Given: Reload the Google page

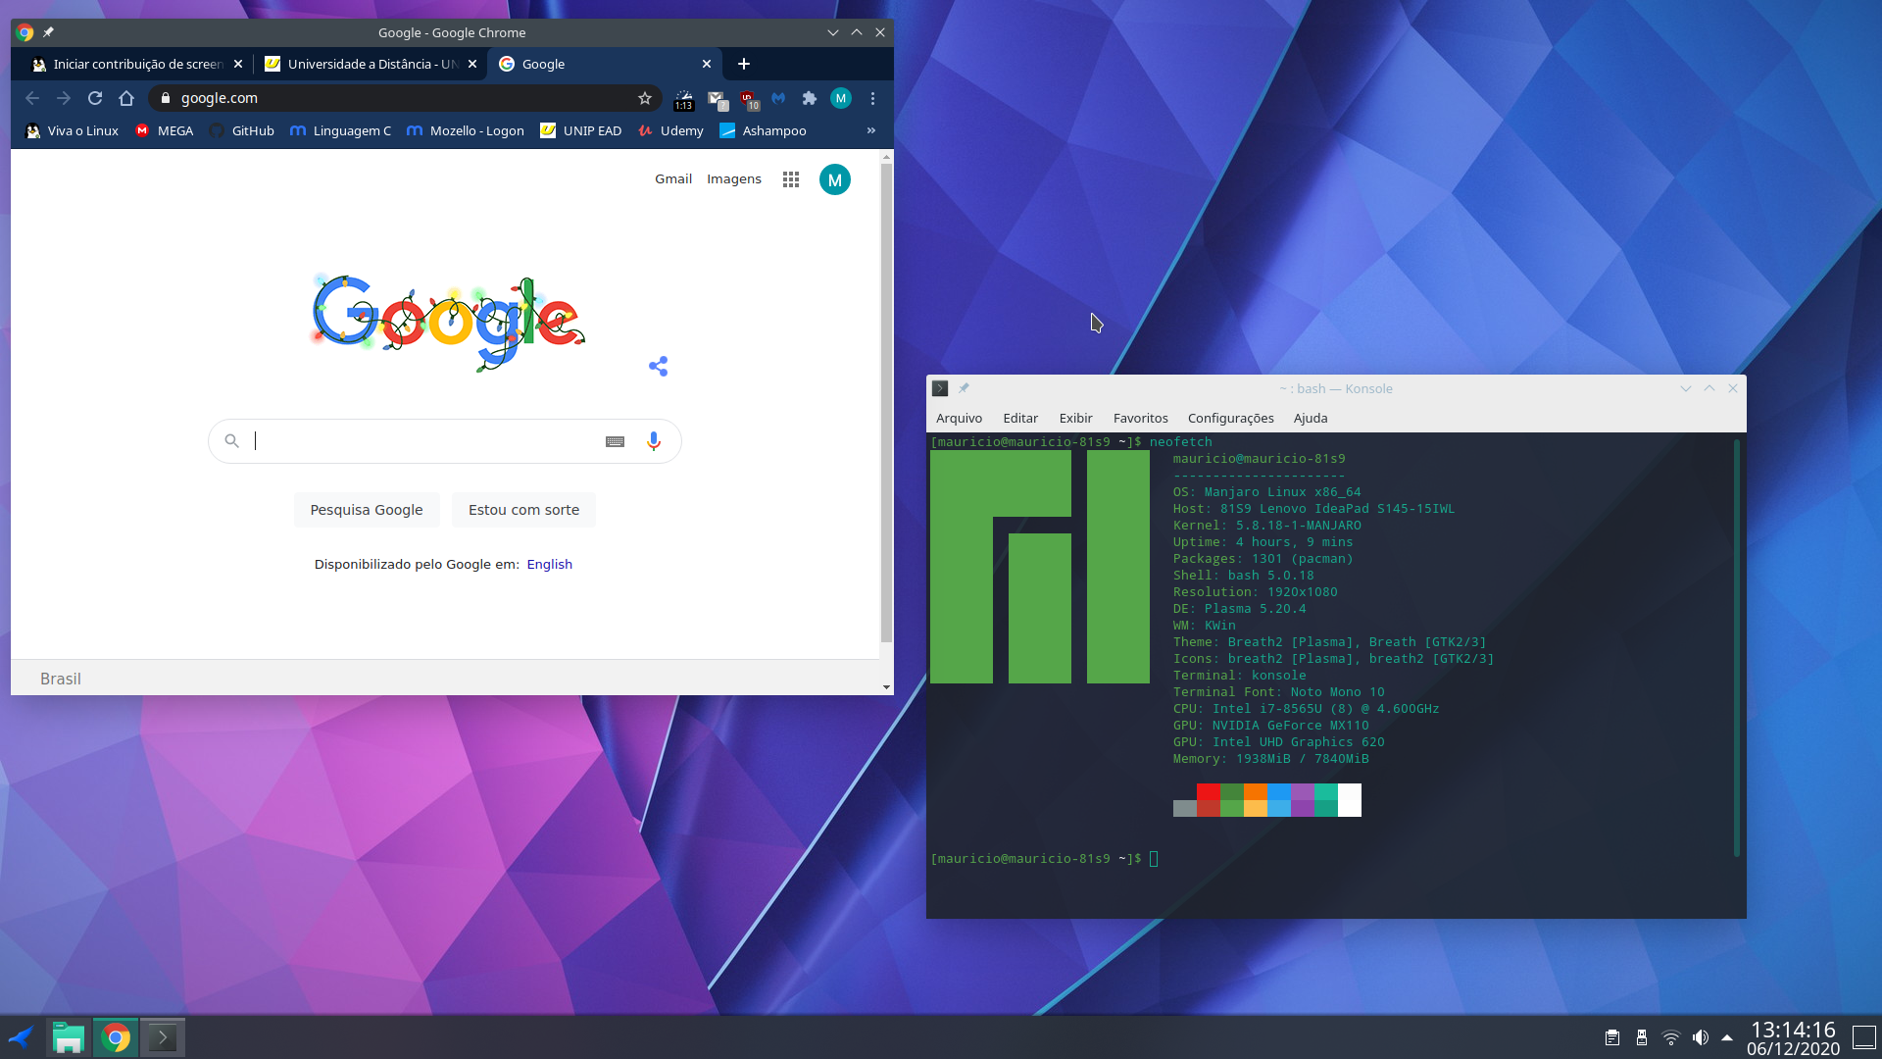Looking at the screenshot, I should [95, 98].
